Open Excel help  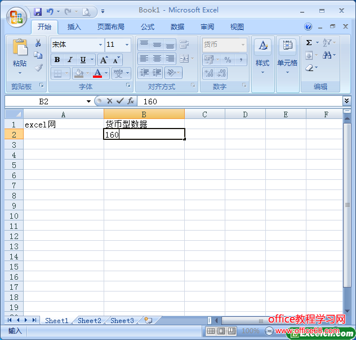coord(308,27)
